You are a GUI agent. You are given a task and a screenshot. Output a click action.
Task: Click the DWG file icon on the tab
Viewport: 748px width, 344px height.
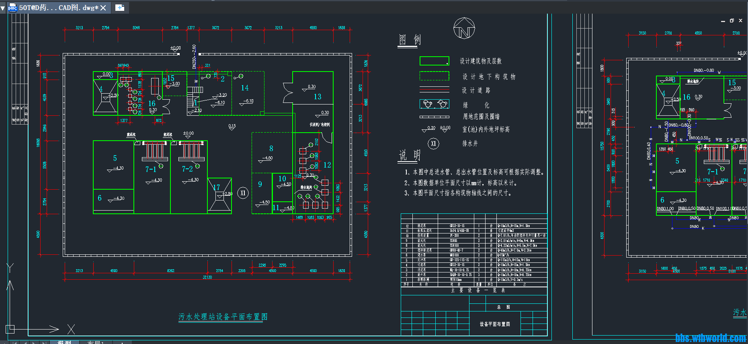(x=13, y=8)
